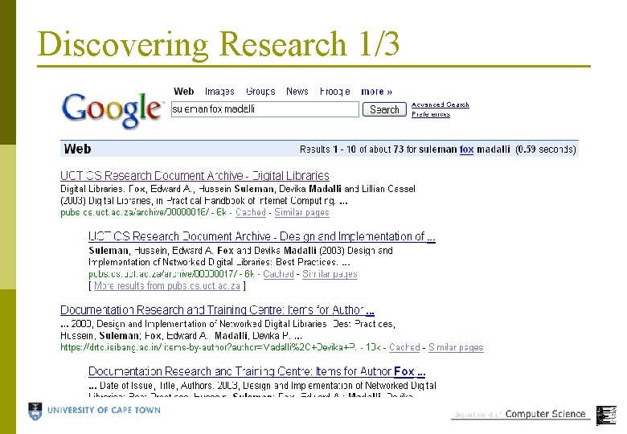
Task: Click the 'UNIVERSITY OF CAPE TOWN' footer text
Action: tap(104, 410)
